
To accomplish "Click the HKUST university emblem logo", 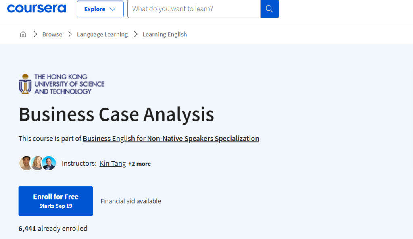I will click(25, 84).
